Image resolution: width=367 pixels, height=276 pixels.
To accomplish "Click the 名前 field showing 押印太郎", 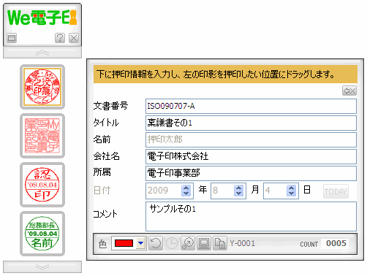I will click(x=251, y=139).
